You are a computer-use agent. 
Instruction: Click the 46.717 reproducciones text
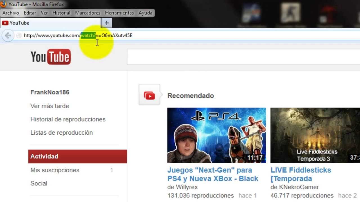(x=302, y=196)
